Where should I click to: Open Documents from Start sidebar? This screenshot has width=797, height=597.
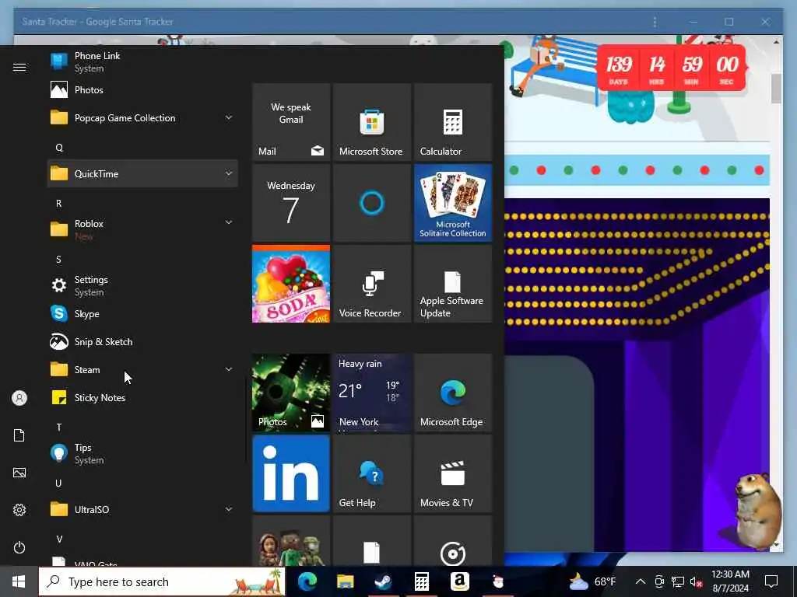tap(19, 435)
